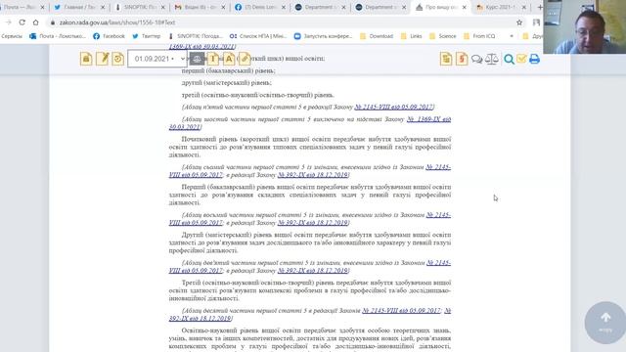Expand the From ICQ bookmarks folder
Viewport: 626px width, 352px height.
click(479, 36)
